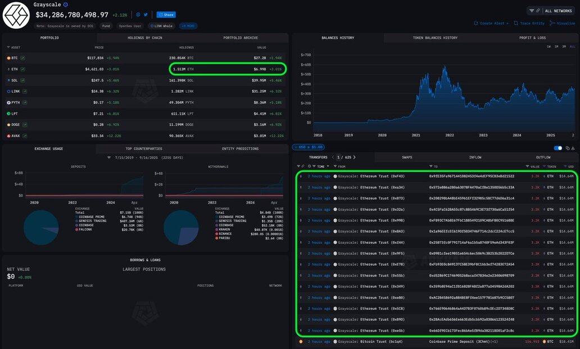Open the ETH chart icon
Viewport: 580px width, 349px height.
click(23, 69)
